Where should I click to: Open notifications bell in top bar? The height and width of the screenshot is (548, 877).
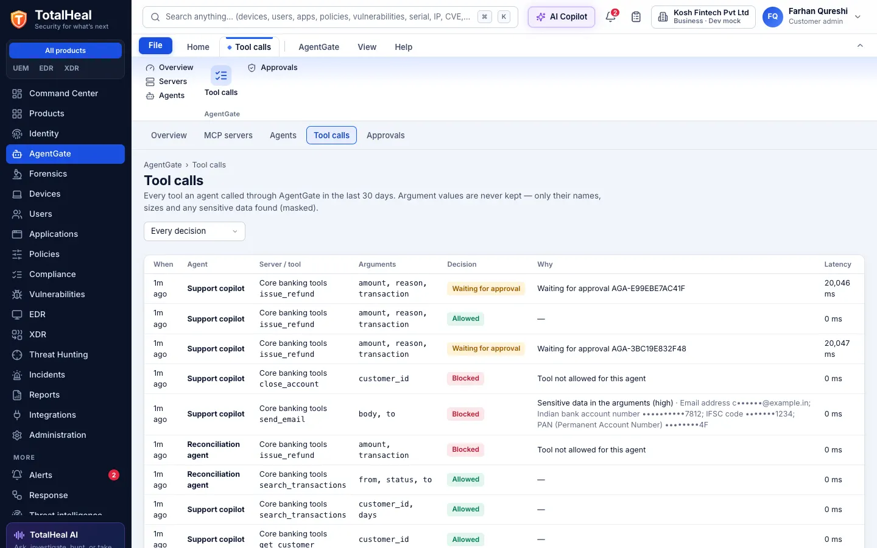pos(611,16)
